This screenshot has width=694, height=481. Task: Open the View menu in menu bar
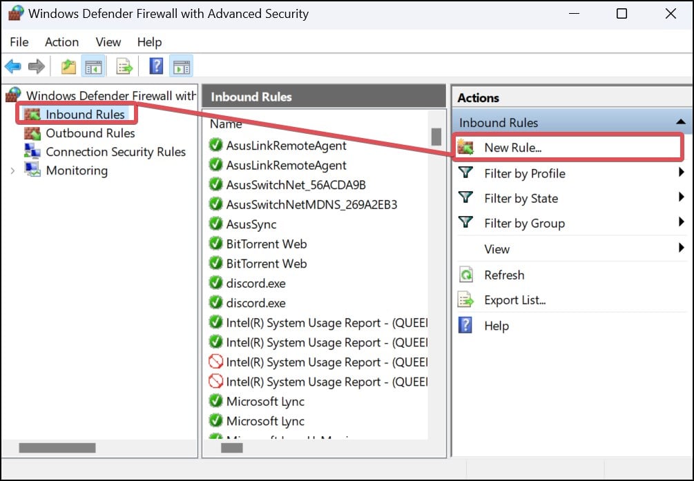point(108,42)
